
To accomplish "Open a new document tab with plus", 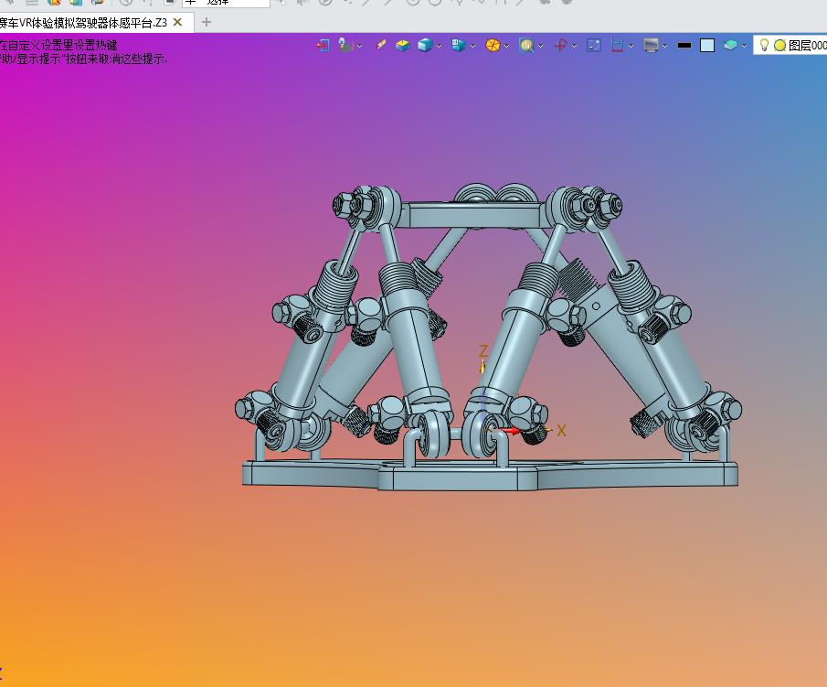I will (x=207, y=22).
